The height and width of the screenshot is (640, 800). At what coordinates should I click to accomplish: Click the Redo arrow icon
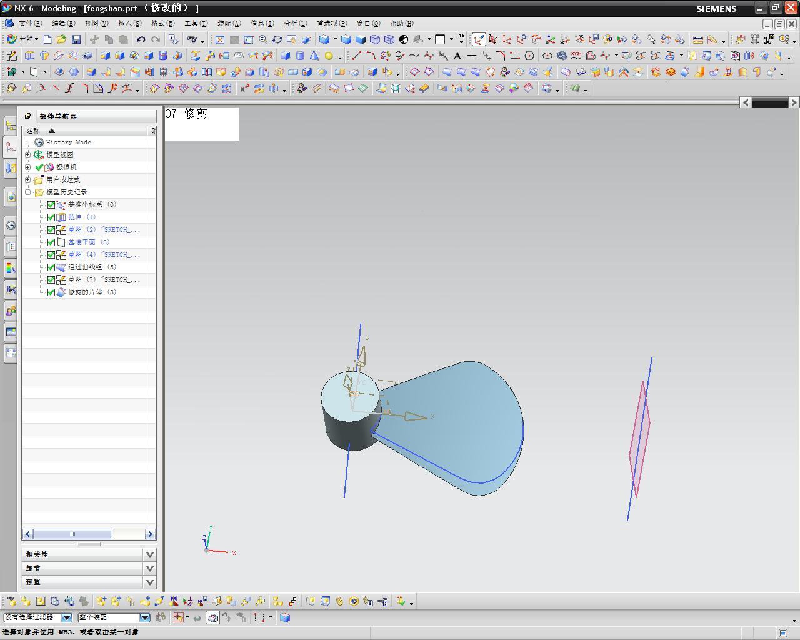pos(156,39)
